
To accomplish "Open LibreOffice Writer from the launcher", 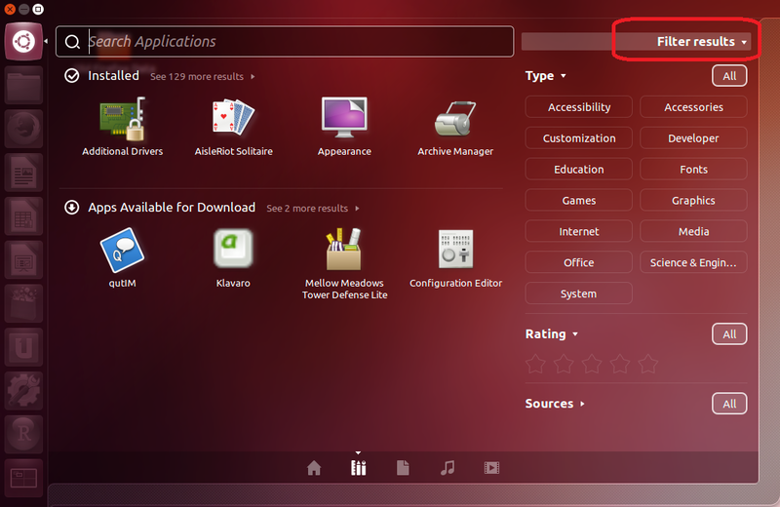I will tap(23, 173).
